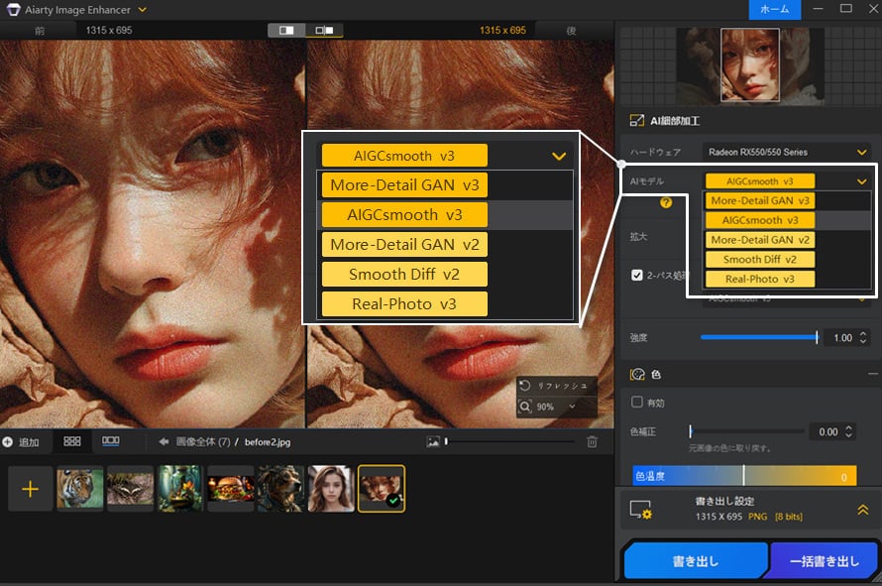Uncheck the 2-パス処理 checkbox
882x586 pixels.
637,275
